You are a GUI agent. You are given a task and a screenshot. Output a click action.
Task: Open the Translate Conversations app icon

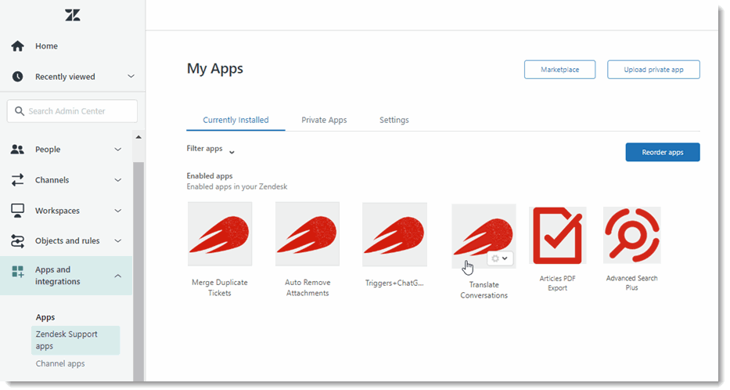(484, 236)
